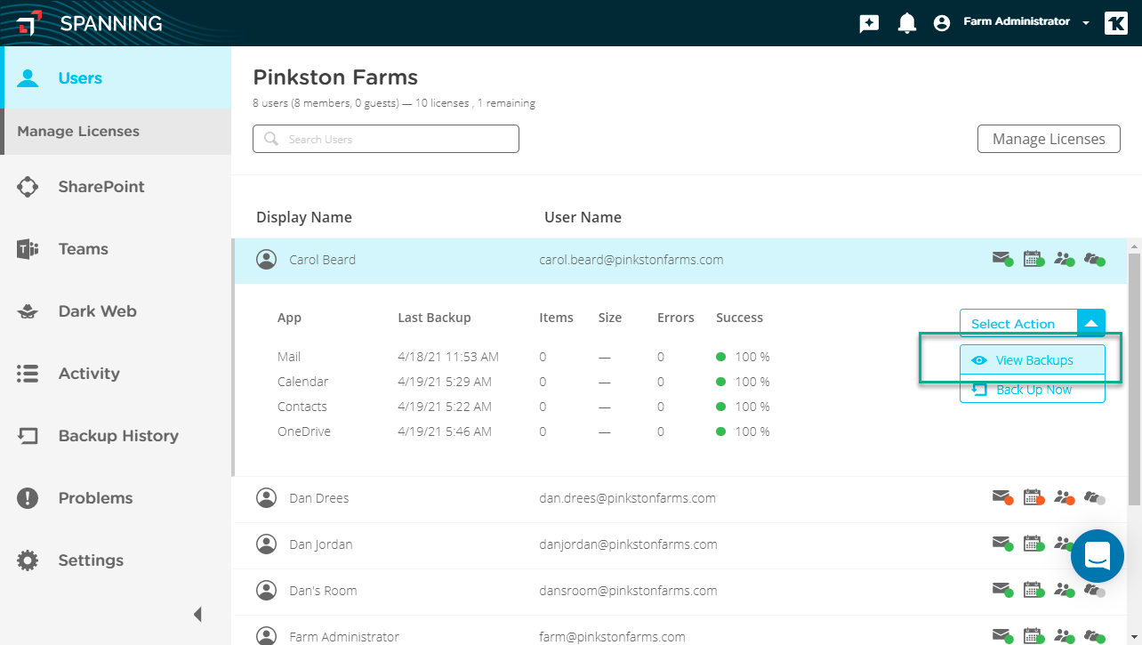The height and width of the screenshot is (645, 1142).
Task: Click the user list vertical scrollbar
Action: coord(1134,378)
